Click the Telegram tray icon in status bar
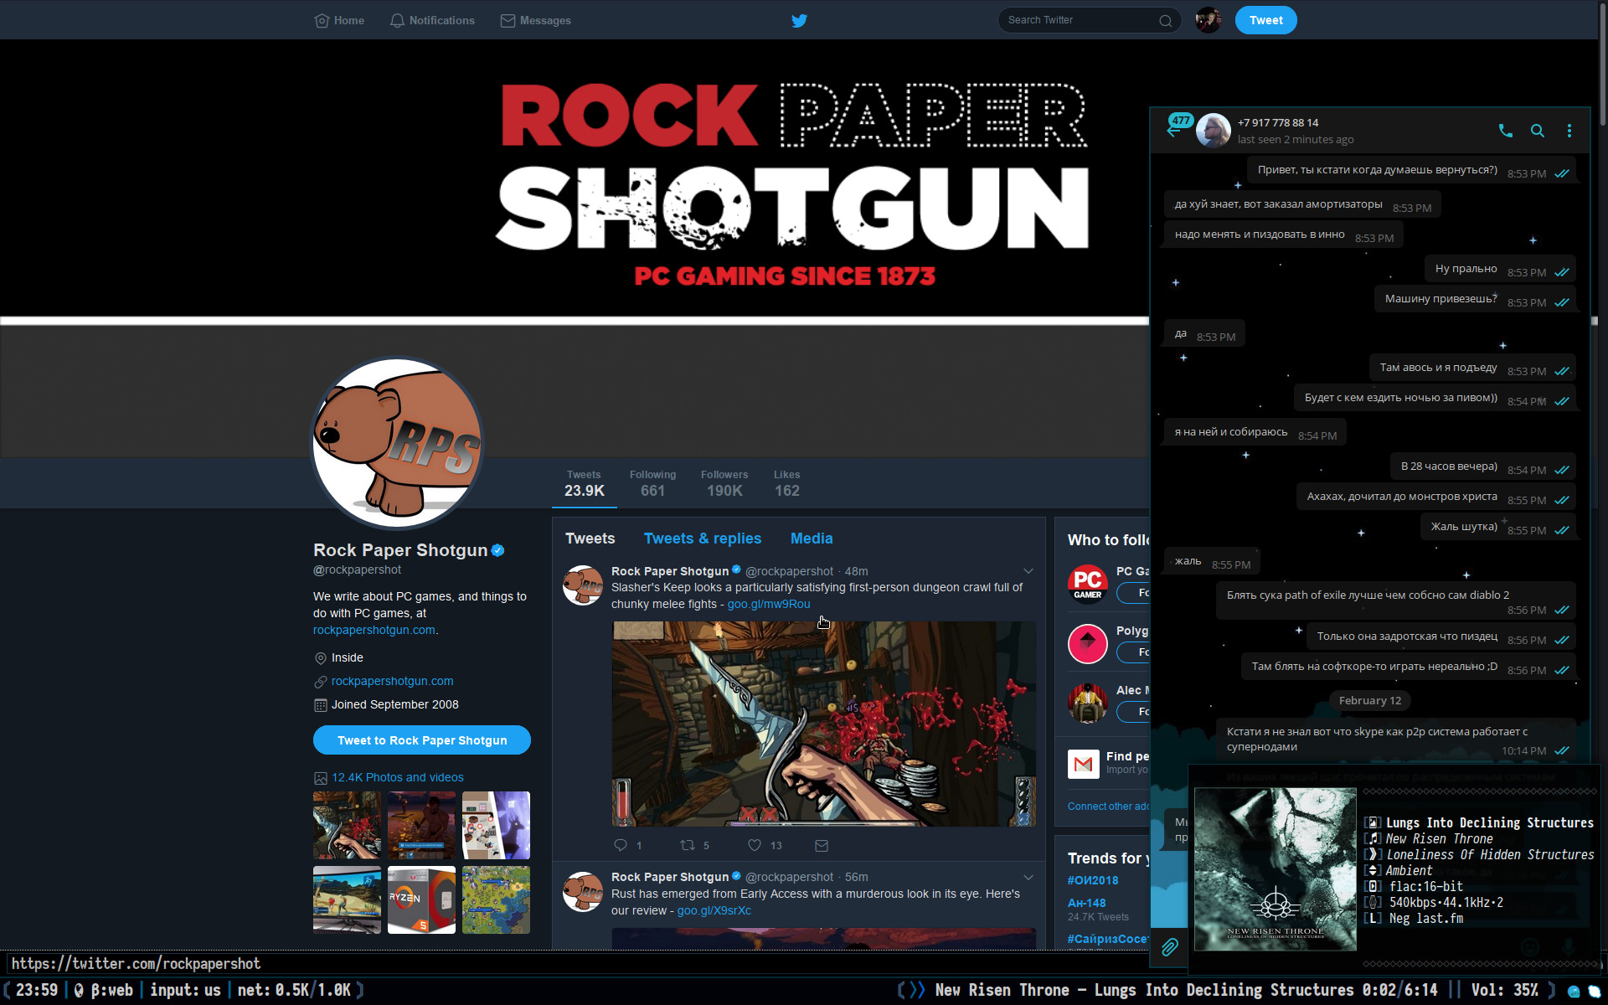 tap(1574, 991)
